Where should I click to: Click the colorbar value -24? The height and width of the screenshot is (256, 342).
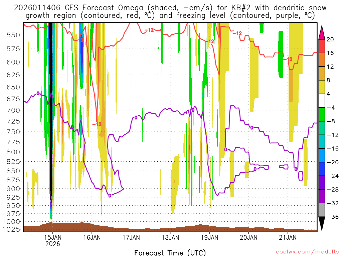(x=333, y=176)
